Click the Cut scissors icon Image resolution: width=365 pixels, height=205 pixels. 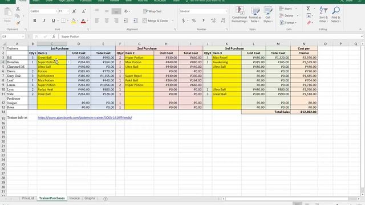tap(18, 9)
